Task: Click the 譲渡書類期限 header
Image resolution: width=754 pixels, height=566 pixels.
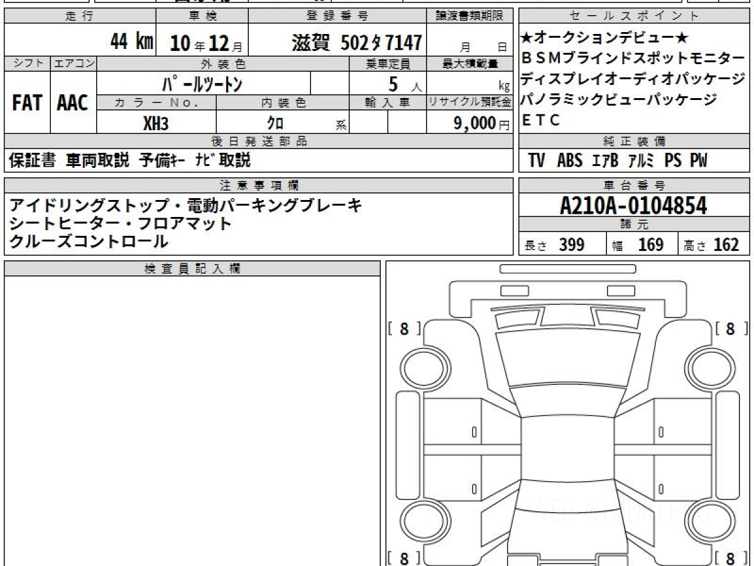Action: tap(470, 16)
